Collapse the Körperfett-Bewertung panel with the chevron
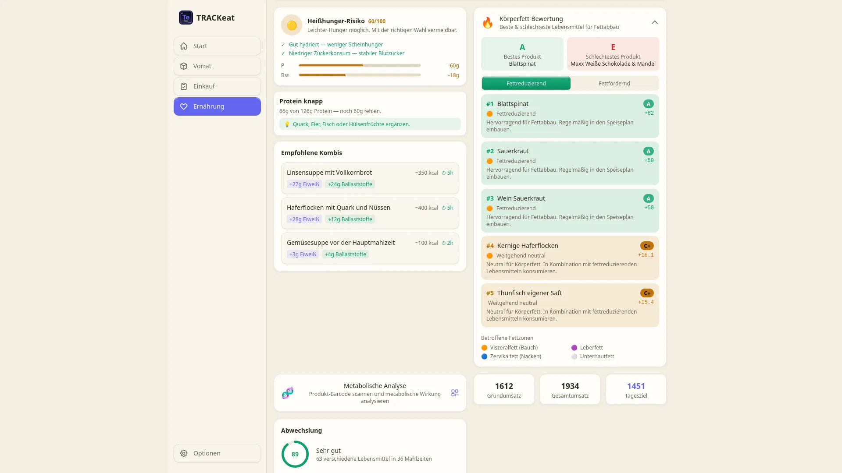 tap(654, 22)
